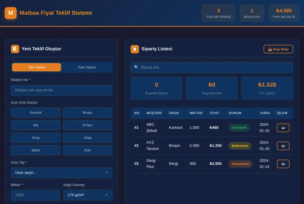
Task: Export orders with Dışa Aktar button
Action: click(x=278, y=49)
